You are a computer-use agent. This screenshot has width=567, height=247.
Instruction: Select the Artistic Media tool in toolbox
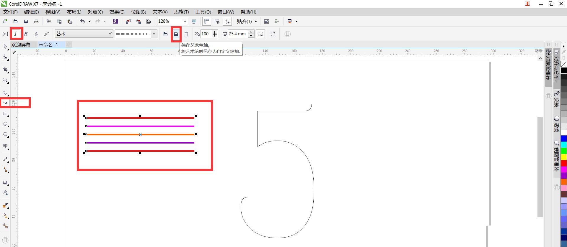coord(5,103)
